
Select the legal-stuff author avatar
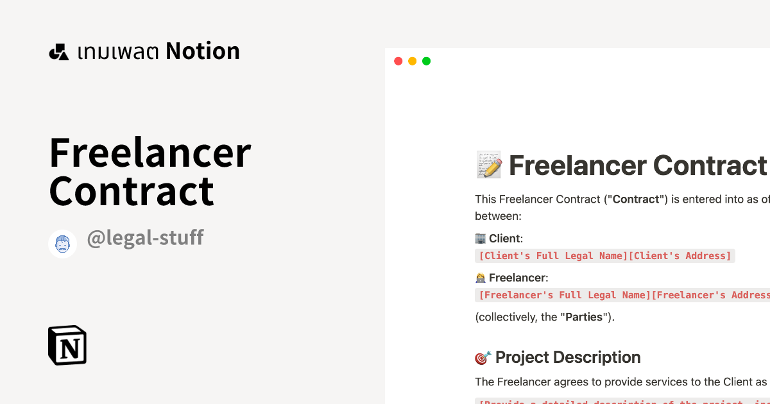62,244
